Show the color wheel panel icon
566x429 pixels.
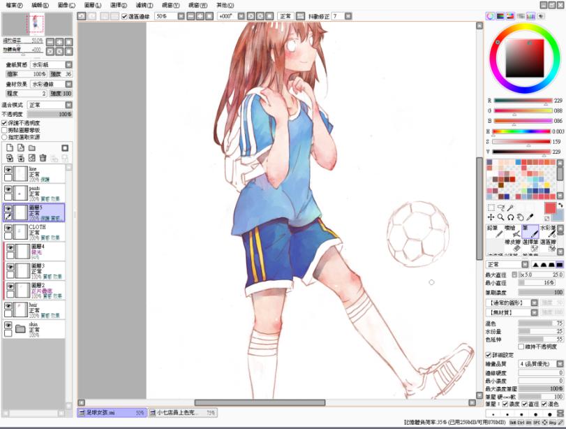tap(490, 16)
